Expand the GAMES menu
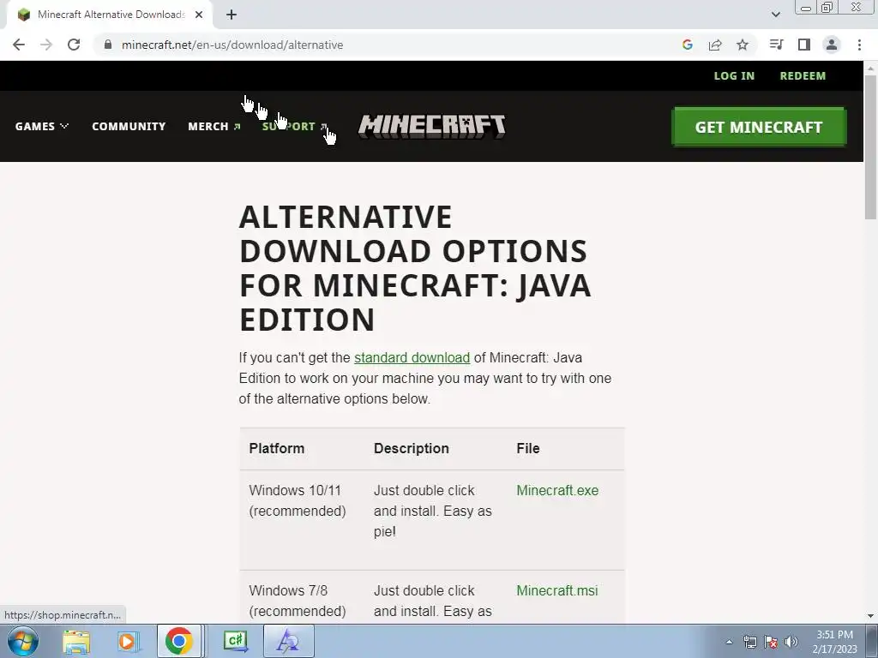This screenshot has height=658, width=878. click(42, 127)
